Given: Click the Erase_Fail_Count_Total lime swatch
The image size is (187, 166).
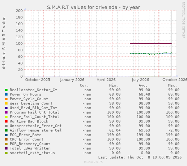Looking at the screenshot, I should click(6, 117).
